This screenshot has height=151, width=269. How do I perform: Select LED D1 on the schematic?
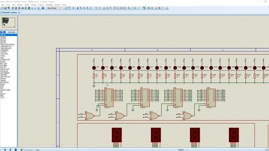[94, 68]
